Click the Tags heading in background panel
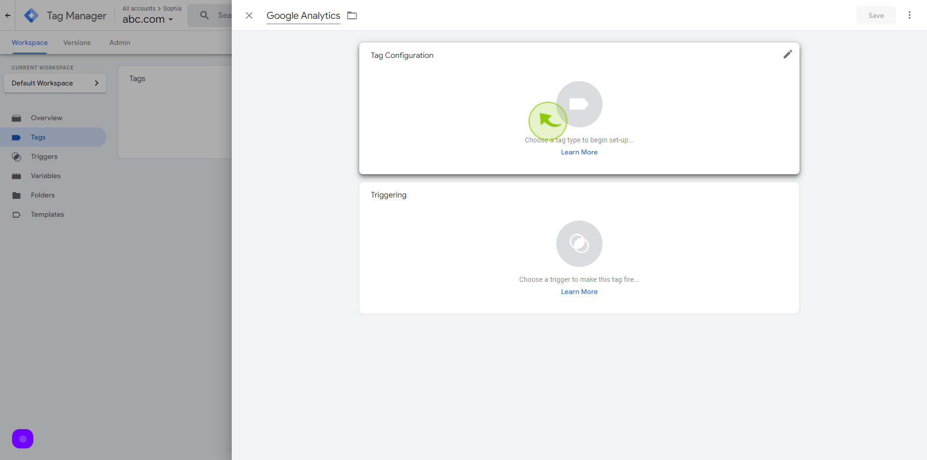Image resolution: width=927 pixels, height=460 pixels. (x=137, y=79)
